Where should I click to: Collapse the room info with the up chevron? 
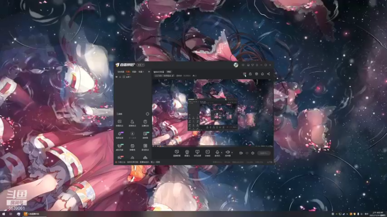[193, 76]
